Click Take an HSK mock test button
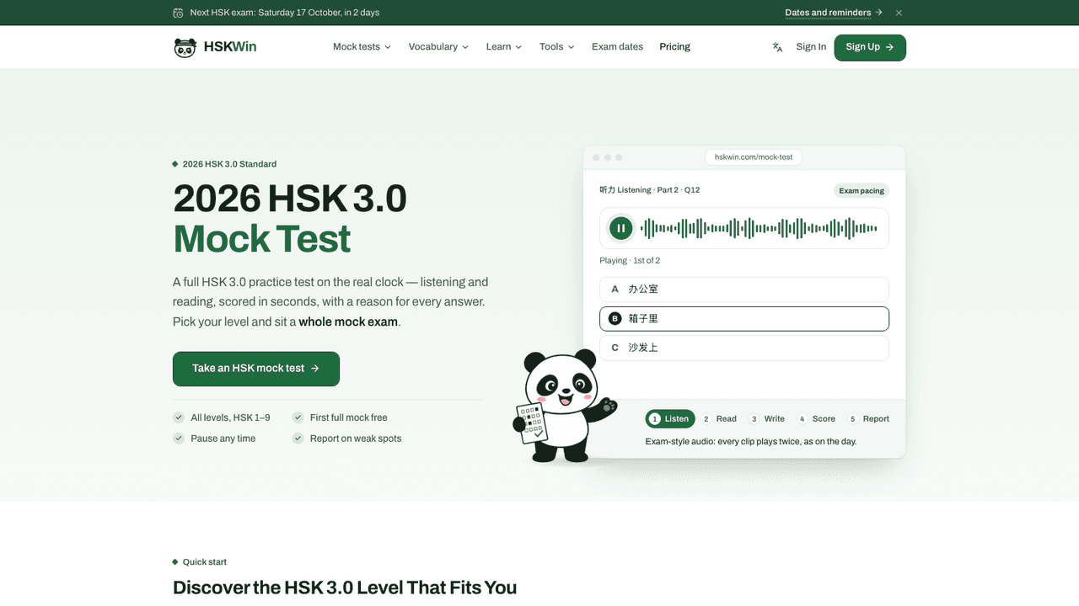Viewport: 1079px width, 606px height. (x=256, y=369)
